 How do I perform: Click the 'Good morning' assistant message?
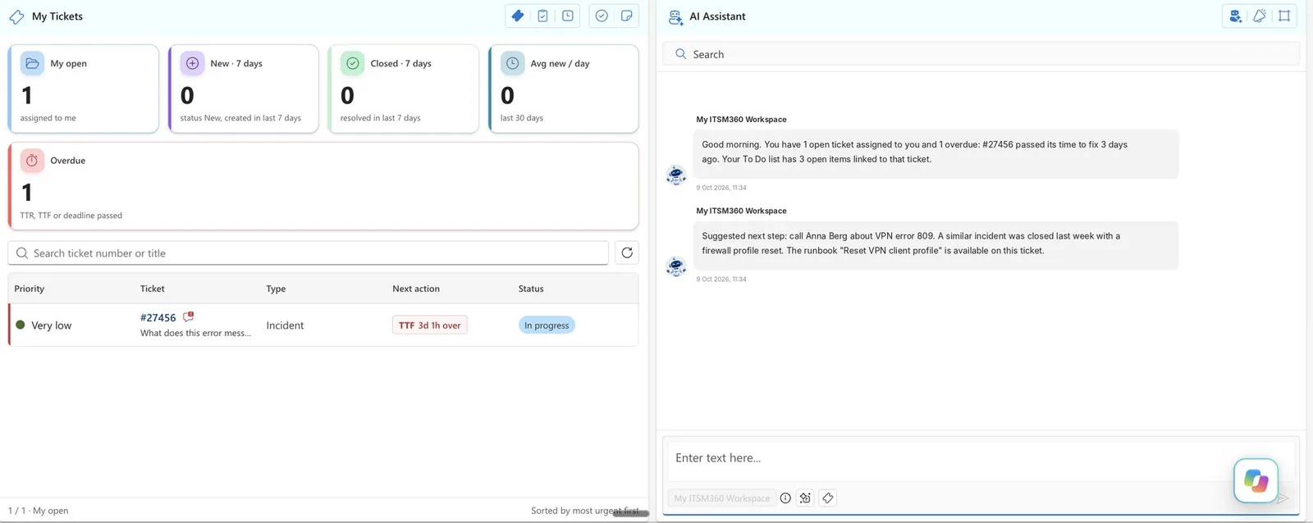[936, 152]
